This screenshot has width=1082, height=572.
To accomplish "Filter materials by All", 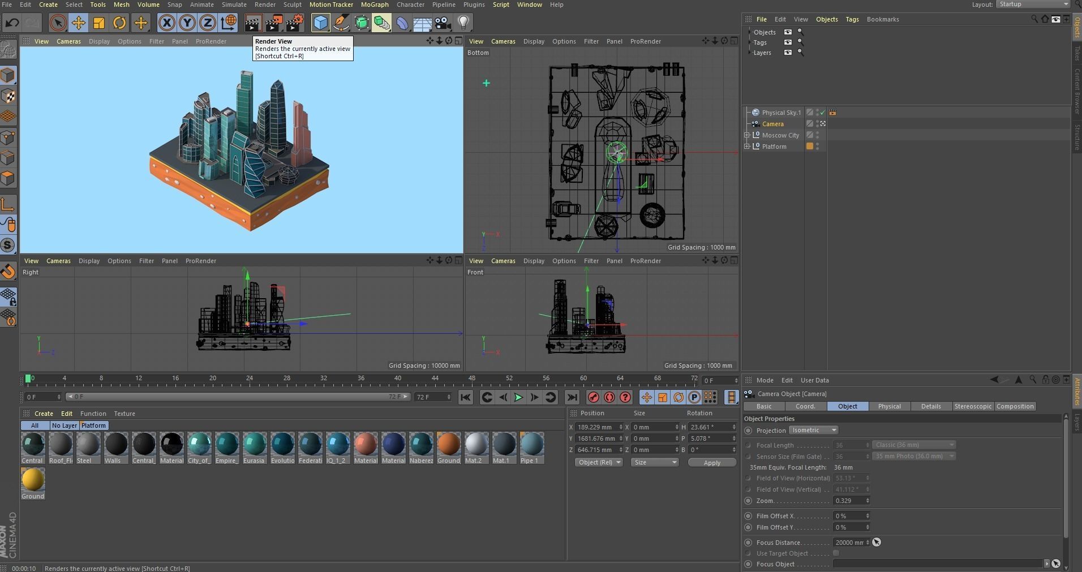I will [35, 425].
